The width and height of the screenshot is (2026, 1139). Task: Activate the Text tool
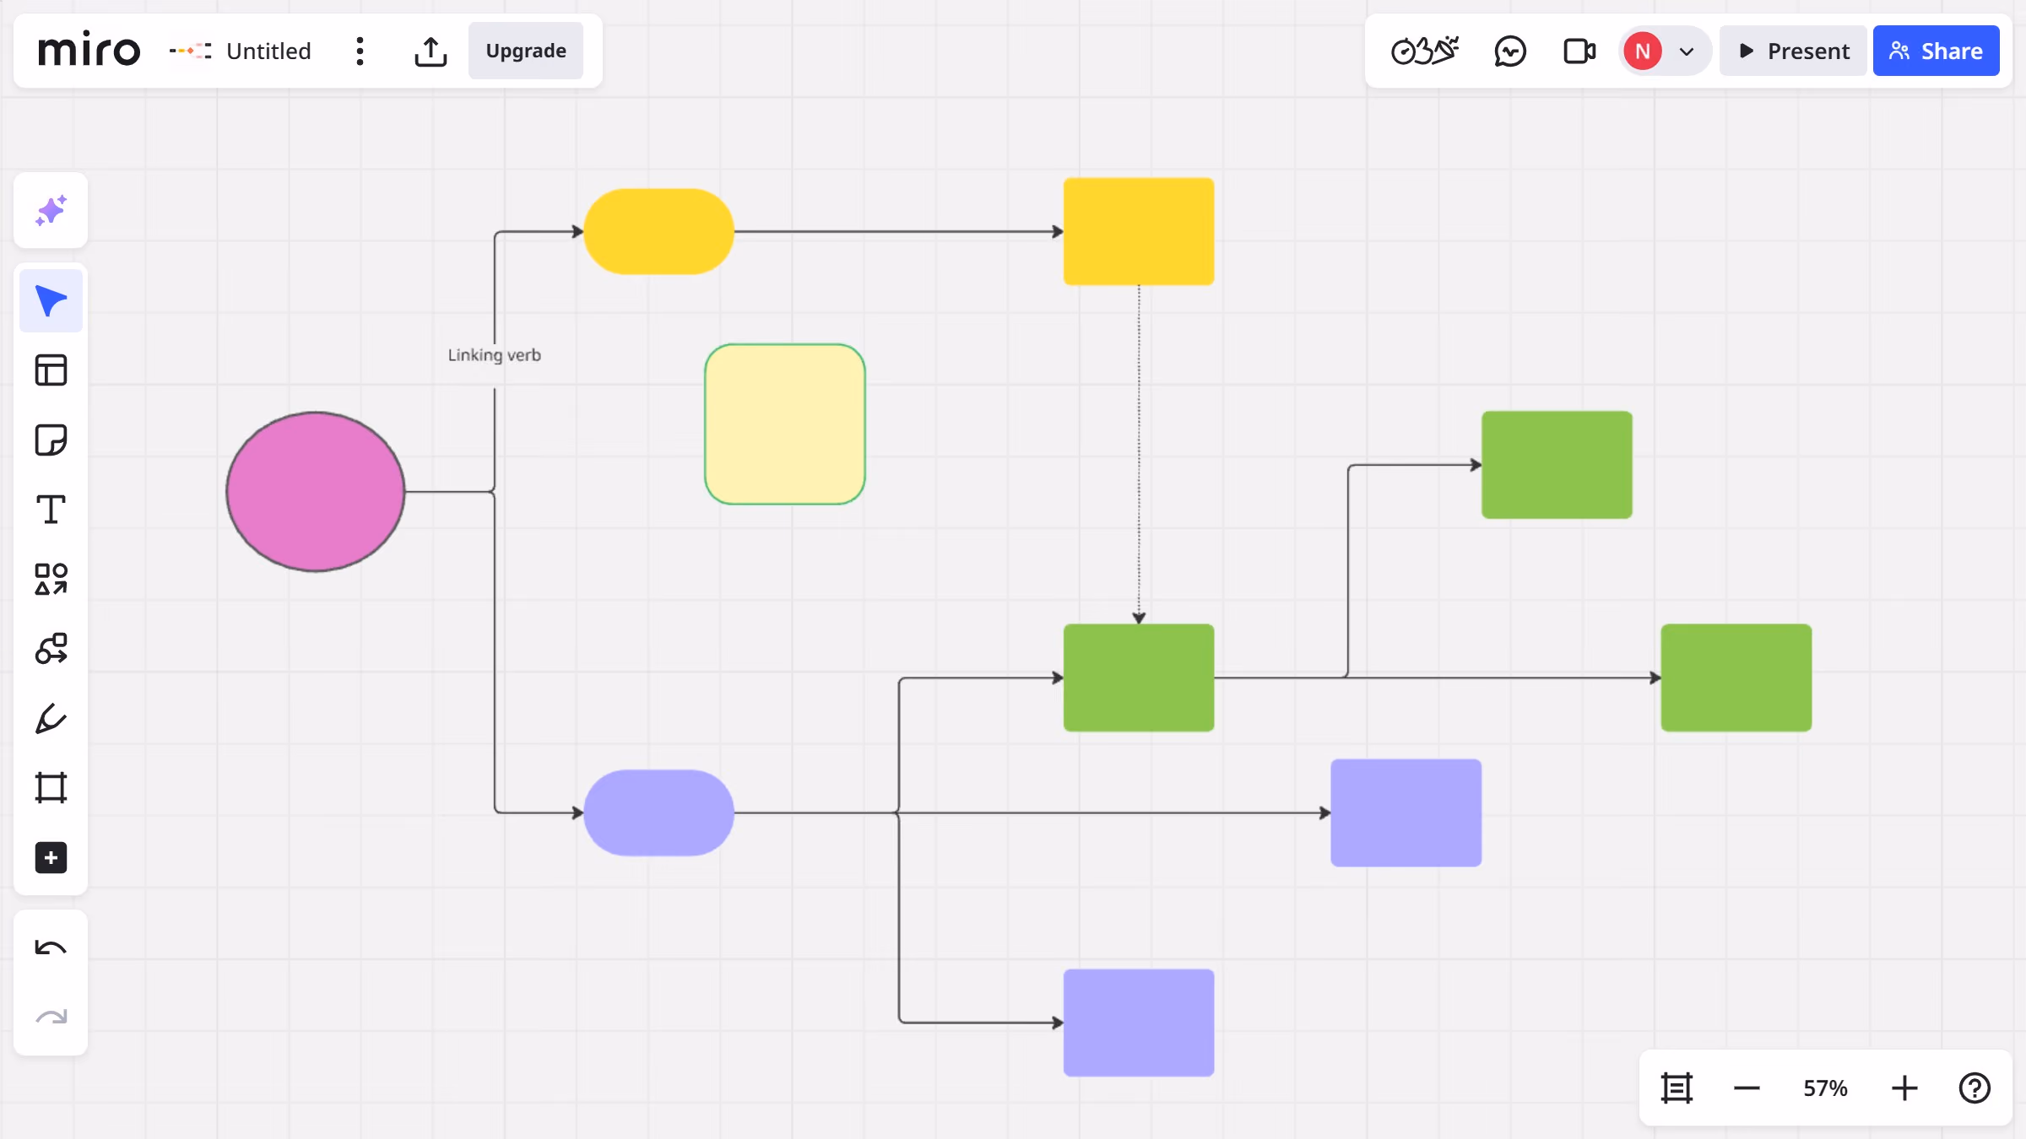coord(51,510)
